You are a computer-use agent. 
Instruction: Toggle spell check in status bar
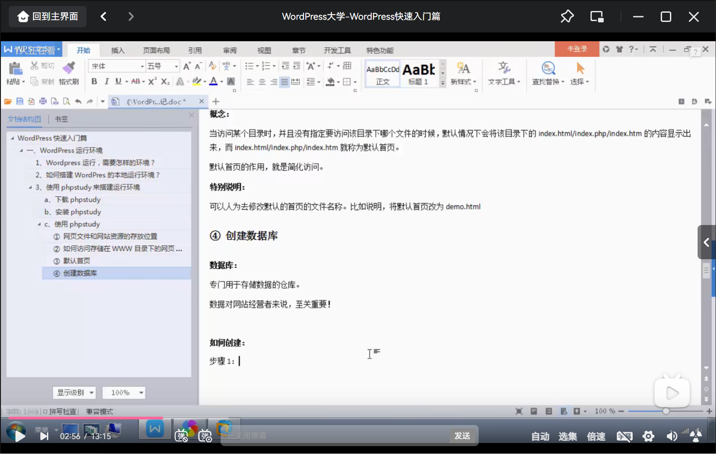tap(60, 411)
